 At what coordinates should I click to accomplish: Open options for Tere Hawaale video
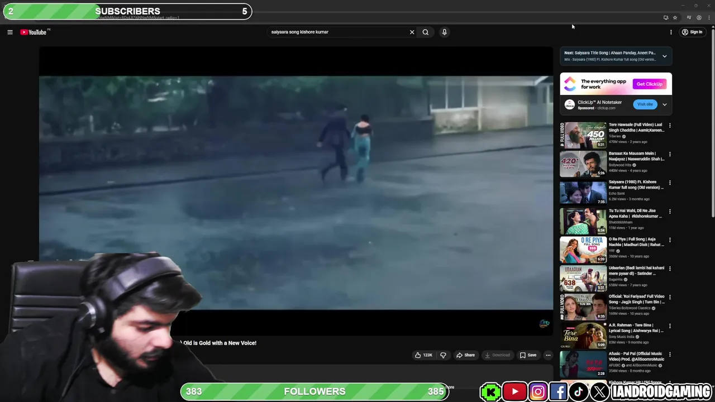click(670, 126)
